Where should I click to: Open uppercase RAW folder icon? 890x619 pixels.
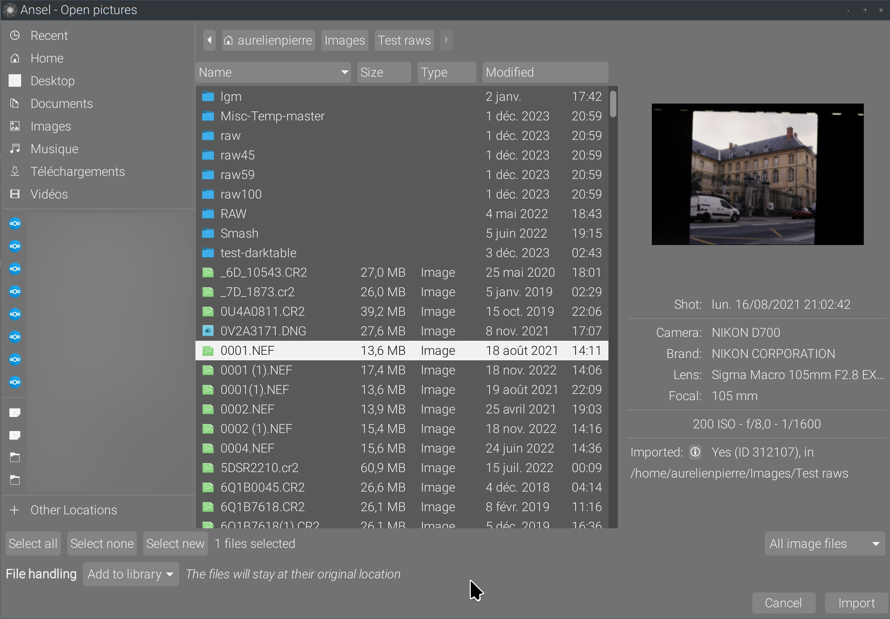208,214
